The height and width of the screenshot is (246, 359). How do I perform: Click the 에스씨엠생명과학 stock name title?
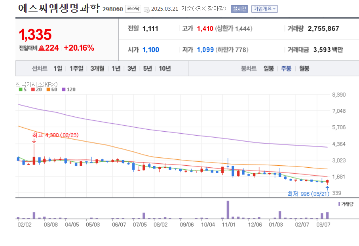pos(59,8)
